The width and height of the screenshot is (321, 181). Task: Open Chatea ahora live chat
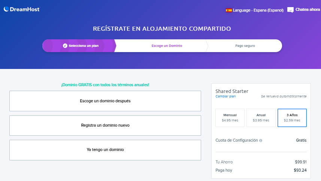(x=308, y=10)
